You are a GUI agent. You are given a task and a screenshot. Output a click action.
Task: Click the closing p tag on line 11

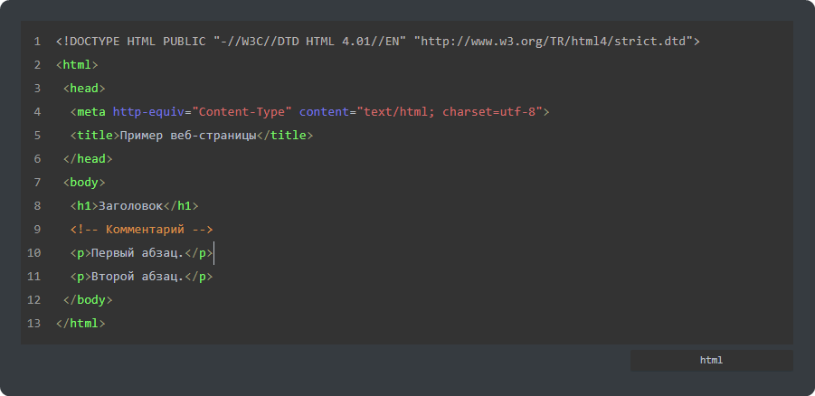(x=199, y=277)
